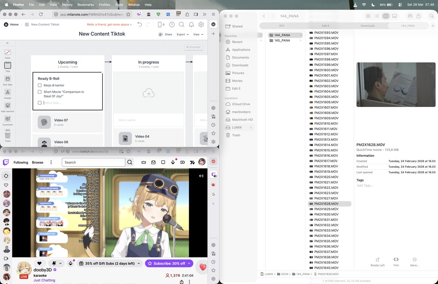Viewport: 438px width, 284px height.
Task: Switch Finder to list view
Action: pos(377,16)
